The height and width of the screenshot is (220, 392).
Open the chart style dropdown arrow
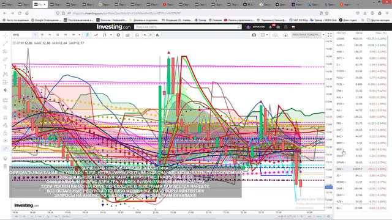(111, 35)
